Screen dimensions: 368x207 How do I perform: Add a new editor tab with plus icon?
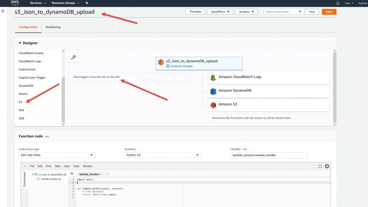pos(107,174)
